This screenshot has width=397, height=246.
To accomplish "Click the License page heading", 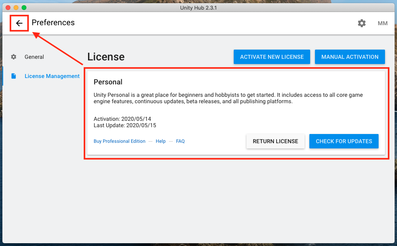I will point(106,57).
